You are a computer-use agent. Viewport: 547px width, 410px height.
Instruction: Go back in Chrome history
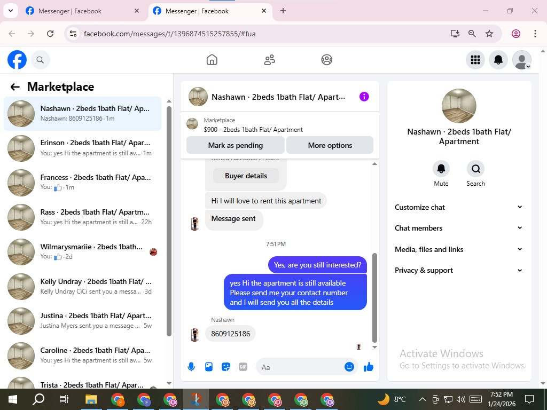(12, 34)
